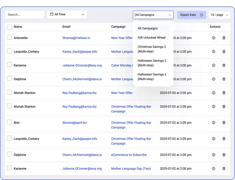
Task: Delete Delphine eCommerce to Subscribe row
Action: (x=224, y=155)
